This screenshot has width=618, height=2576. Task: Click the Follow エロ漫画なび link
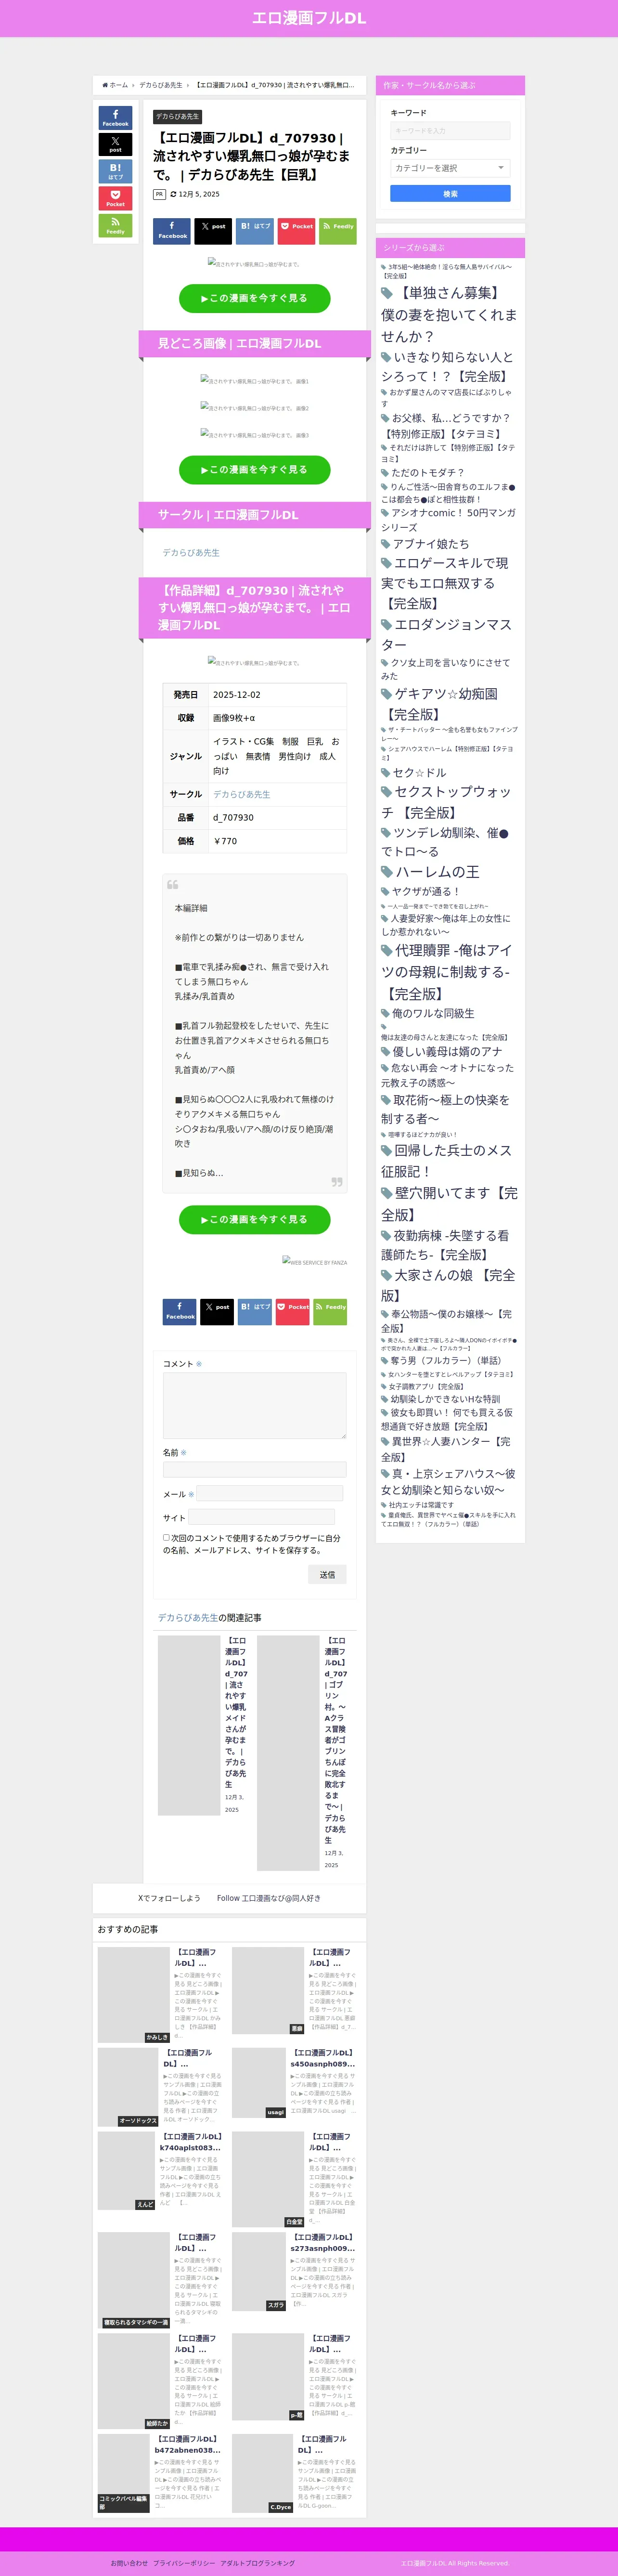[268, 1898]
